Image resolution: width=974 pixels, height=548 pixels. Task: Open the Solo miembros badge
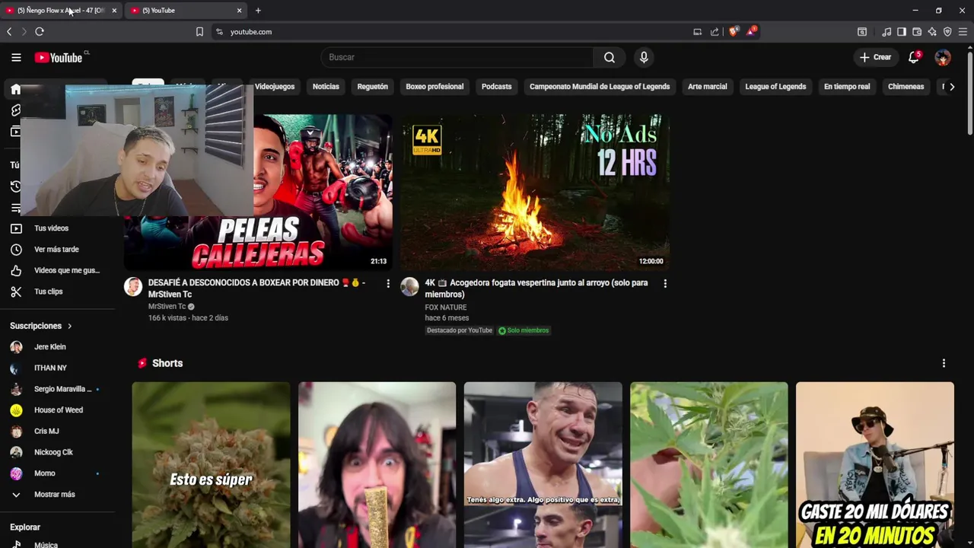[524, 330]
